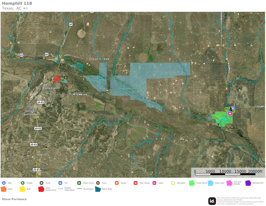Click the pink Cabin legend icon
The width and height of the screenshot is (266, 206).
(154, 183)
